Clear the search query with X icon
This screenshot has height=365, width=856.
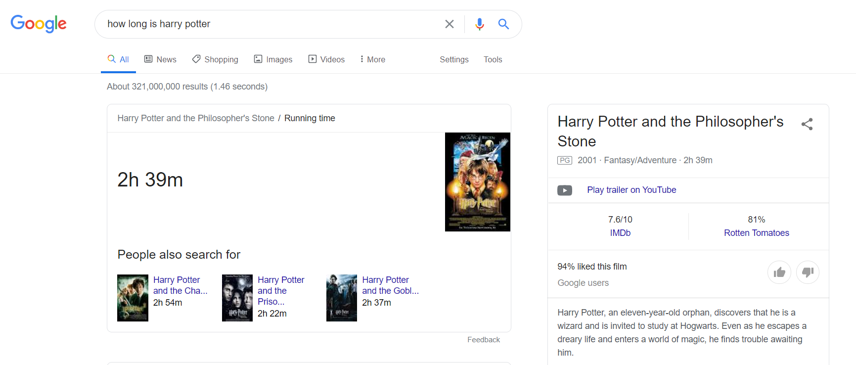click(x=450, y=24)
